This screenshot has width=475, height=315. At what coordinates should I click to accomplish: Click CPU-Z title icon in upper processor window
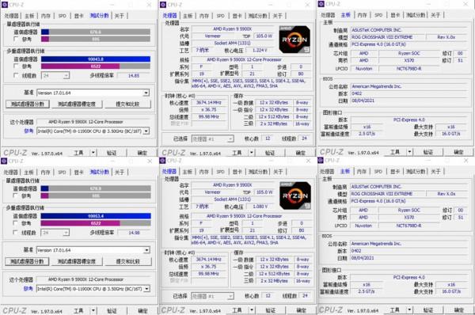pyautogui.click(x=163, y=5)
